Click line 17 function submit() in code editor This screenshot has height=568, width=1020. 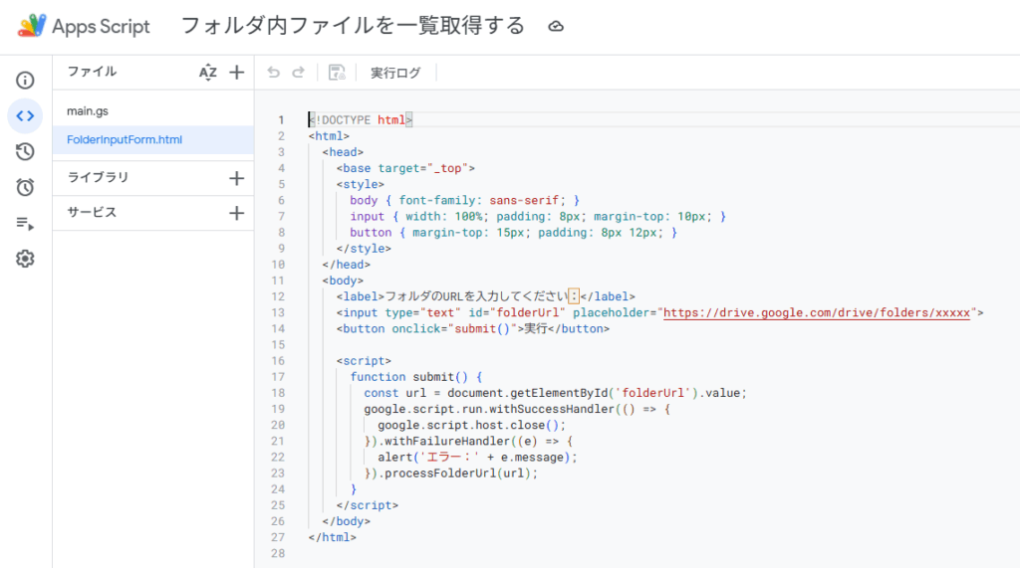415,377
